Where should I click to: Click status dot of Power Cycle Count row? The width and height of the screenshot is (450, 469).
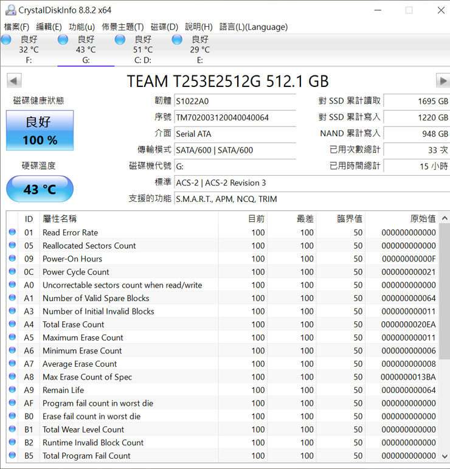click(x=12, y=271)
